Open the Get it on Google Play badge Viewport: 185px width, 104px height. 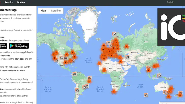coord(19,46)
